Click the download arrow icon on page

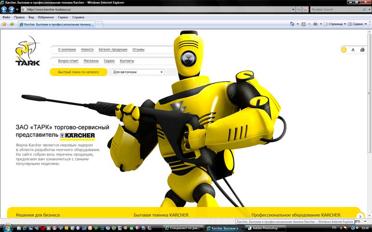[353, 50]
